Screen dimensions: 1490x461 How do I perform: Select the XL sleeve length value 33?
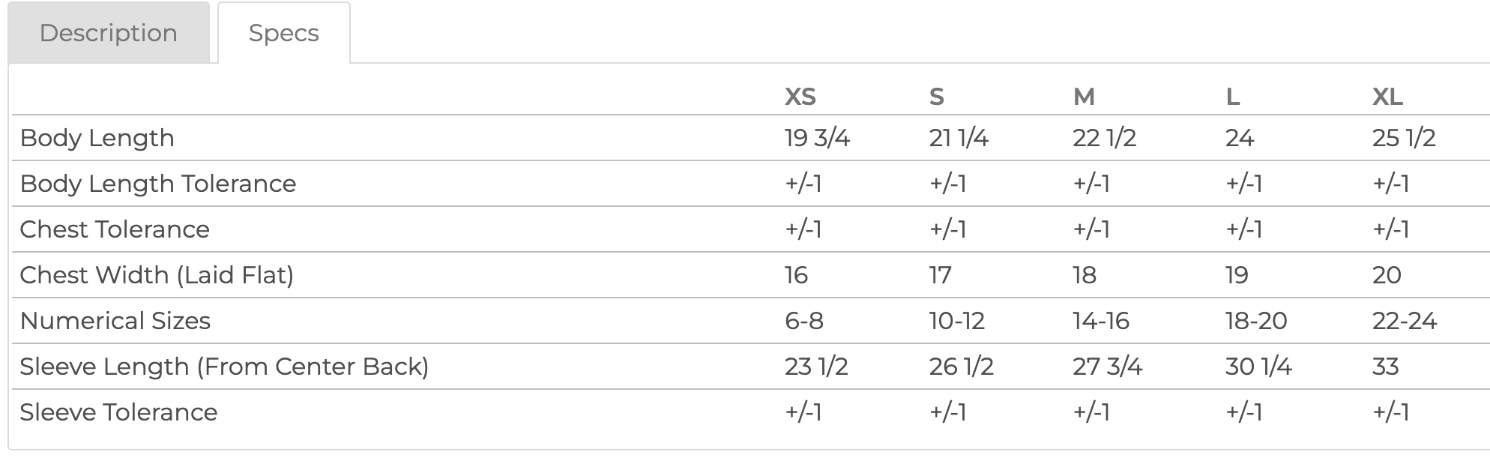1386,367
